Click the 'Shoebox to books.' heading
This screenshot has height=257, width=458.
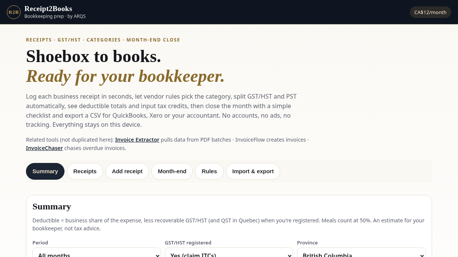[x=94, y=56]
